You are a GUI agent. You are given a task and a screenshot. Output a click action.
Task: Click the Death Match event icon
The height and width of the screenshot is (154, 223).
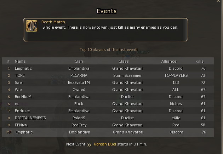(x=32, y=25)
